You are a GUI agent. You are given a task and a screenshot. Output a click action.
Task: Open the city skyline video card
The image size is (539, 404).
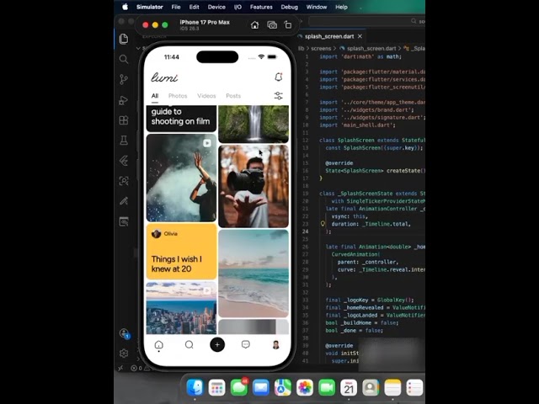(x=182, y=308)
